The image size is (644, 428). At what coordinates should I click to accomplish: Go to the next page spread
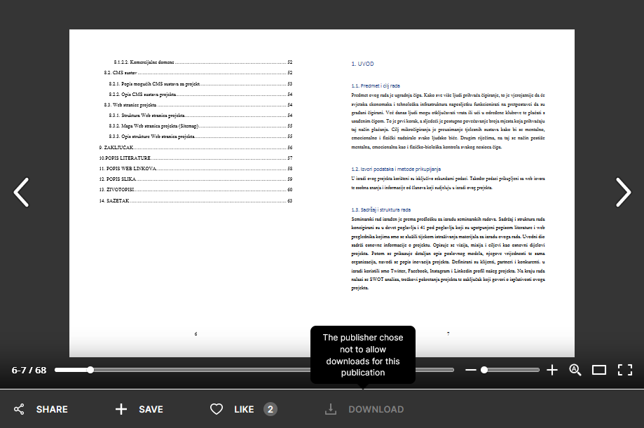point(623,192)
